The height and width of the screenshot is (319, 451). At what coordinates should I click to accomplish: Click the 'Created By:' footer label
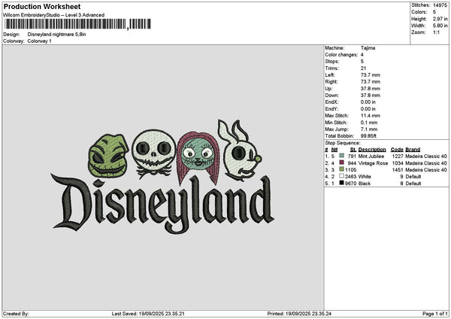pos(16,314)
